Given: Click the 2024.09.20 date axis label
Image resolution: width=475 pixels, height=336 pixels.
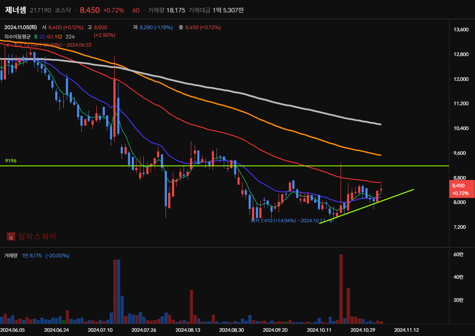Looking at the screenshot, I should pyautogui.click(x=275, y=330).
